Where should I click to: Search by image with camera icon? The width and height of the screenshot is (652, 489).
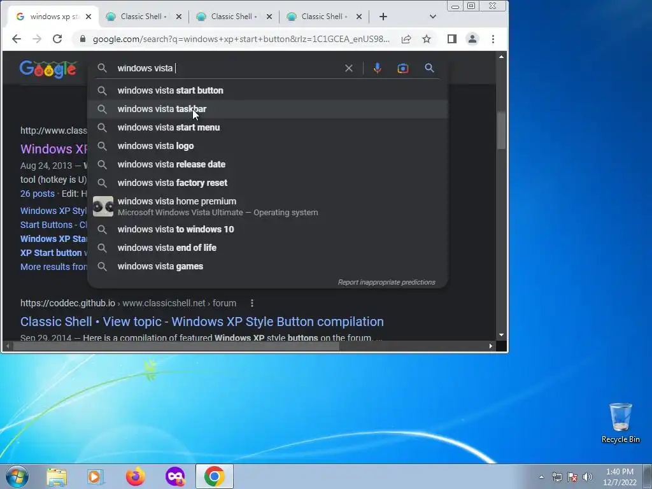403,68
